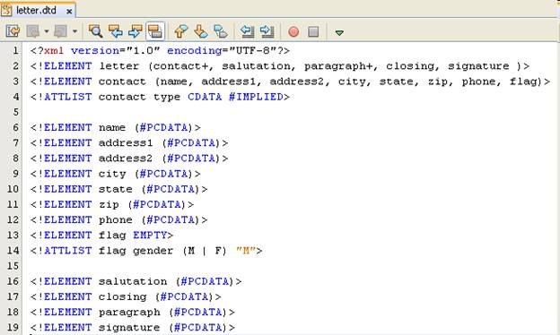The width and height of the screenshot is (560, 335).
Task: Click 'signature' on line 19
Action: (129, 328)
